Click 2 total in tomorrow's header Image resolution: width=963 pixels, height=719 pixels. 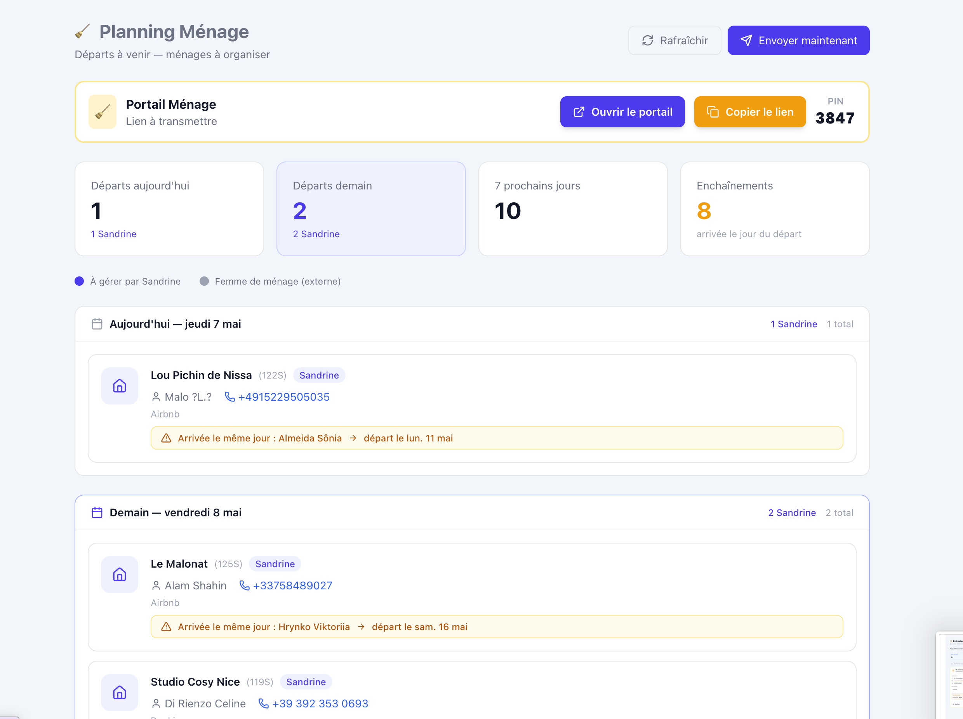pyautogui.click(x=840, y=512)
